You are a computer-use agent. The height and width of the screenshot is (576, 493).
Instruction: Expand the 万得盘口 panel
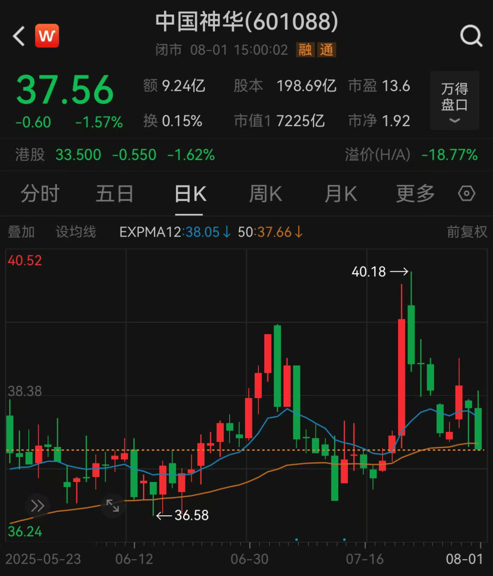454,100
